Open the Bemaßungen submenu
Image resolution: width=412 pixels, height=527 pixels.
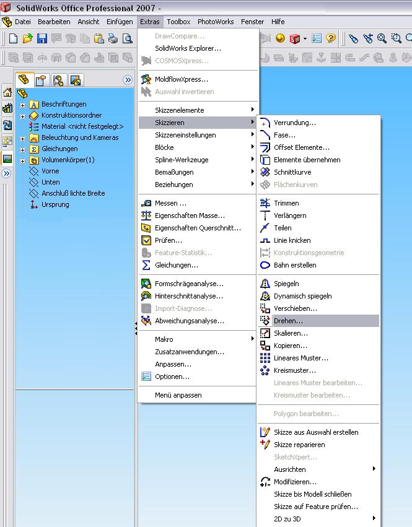click(198, 172)
